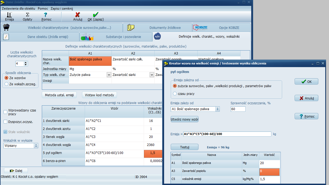Switch to Dane obiektu (źródła emisji) tab

pos(40,37)
